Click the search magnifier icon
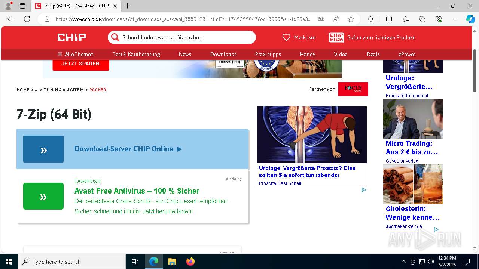The image size is (479, 269). click(115, 37)
